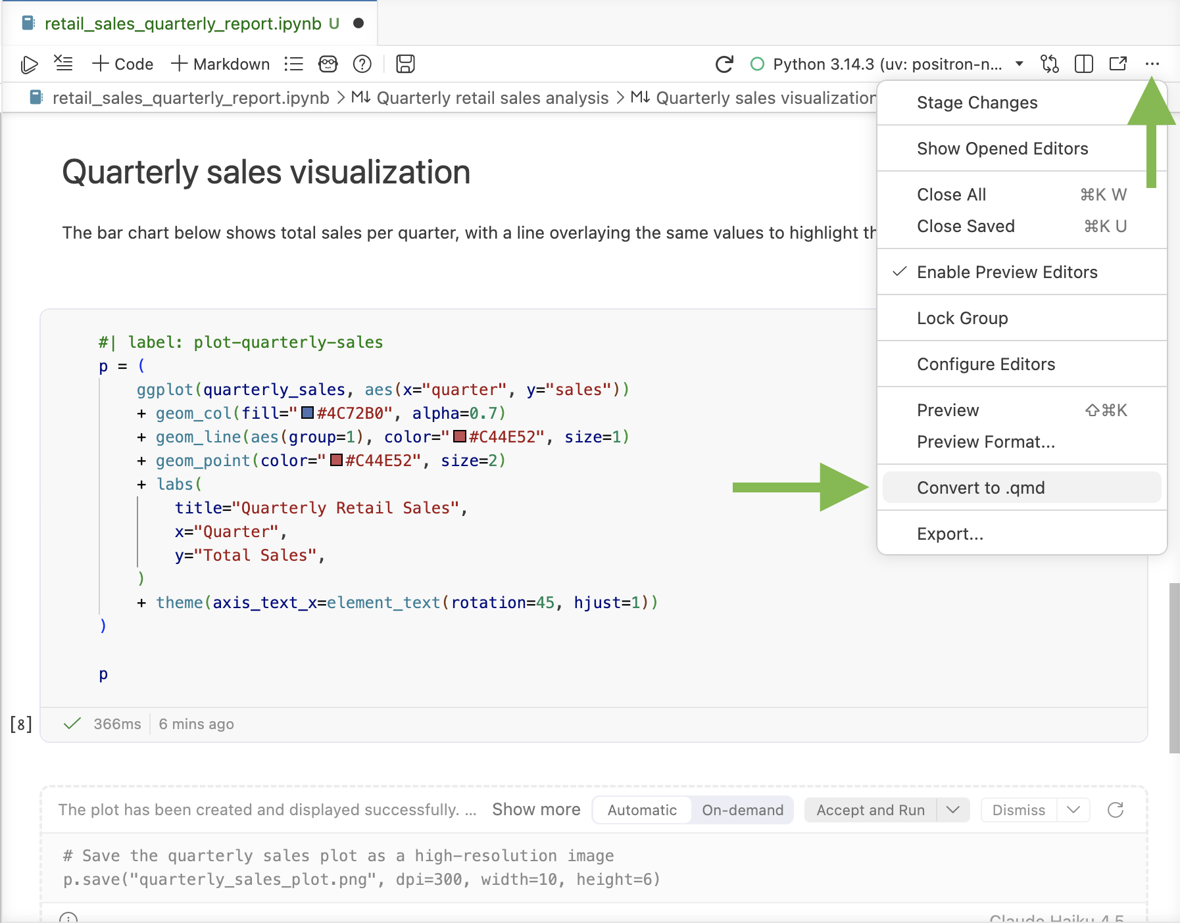The image size is (1180, 923).
Task: Toggle Enable Preview Editors option
Action: coord(1021,272)
